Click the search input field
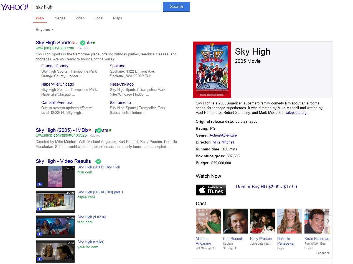 point(97,7)
